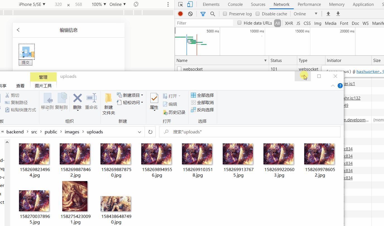The width and height of the screenshot is (384, 226).
Task: Open the iPhone 5/SE device dropdown
Action: pos(32,4)
